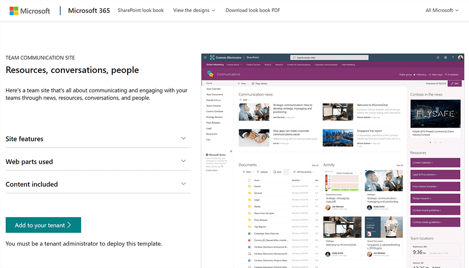Click the Microsoft 365 link
This screenshot has height=268, width=469.
(x=89, y=10)
